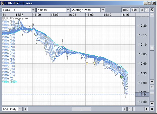This screenshot has width=157, height=114.
Task: Click the vertical scrollbar thumb
Action: tap(152, 48)
